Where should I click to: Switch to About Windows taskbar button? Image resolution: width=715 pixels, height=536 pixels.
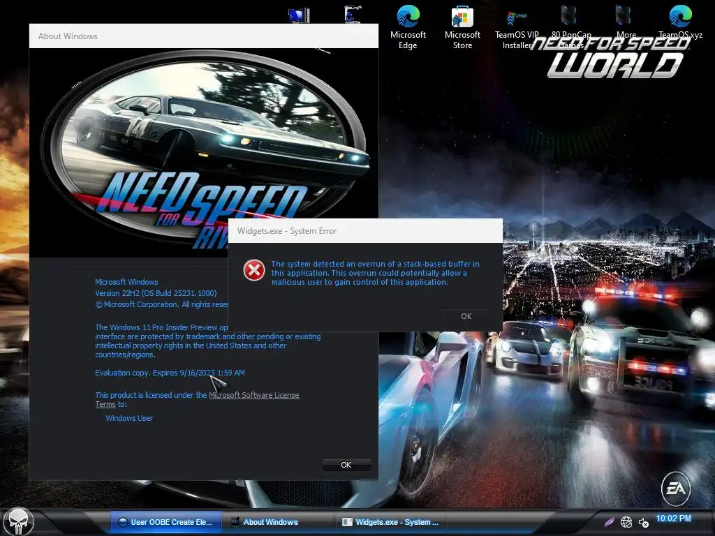(278, 522)
